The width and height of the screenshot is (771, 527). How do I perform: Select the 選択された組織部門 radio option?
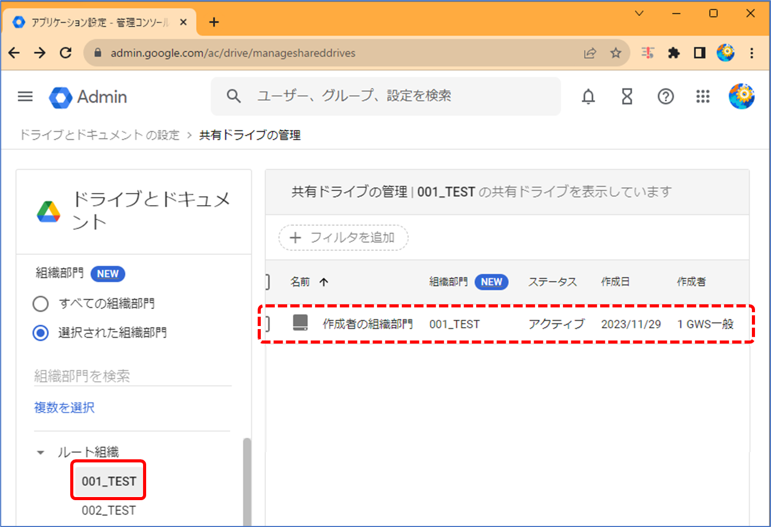click(x=41, y=333)
